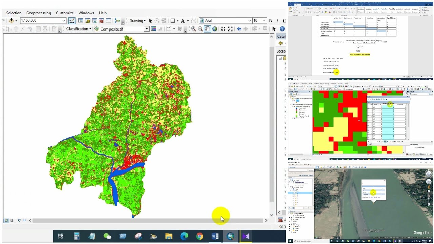Open Microsoft Edge from taskbar
Image resolution: width=434 pixels, height=244 pixels.
coord(184,236)
